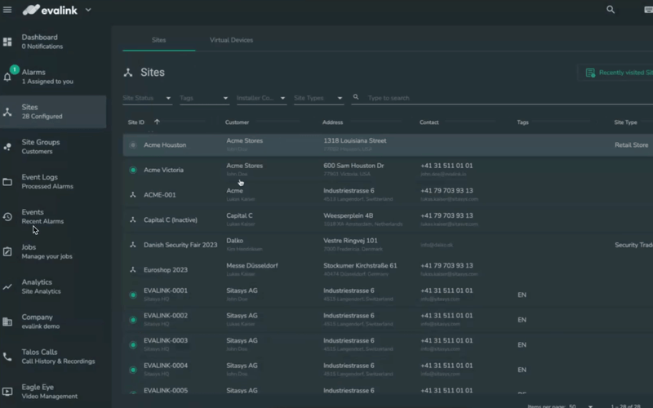Select the Sites tab
Viewport: 653px width, 408px height.
point(158,40)
